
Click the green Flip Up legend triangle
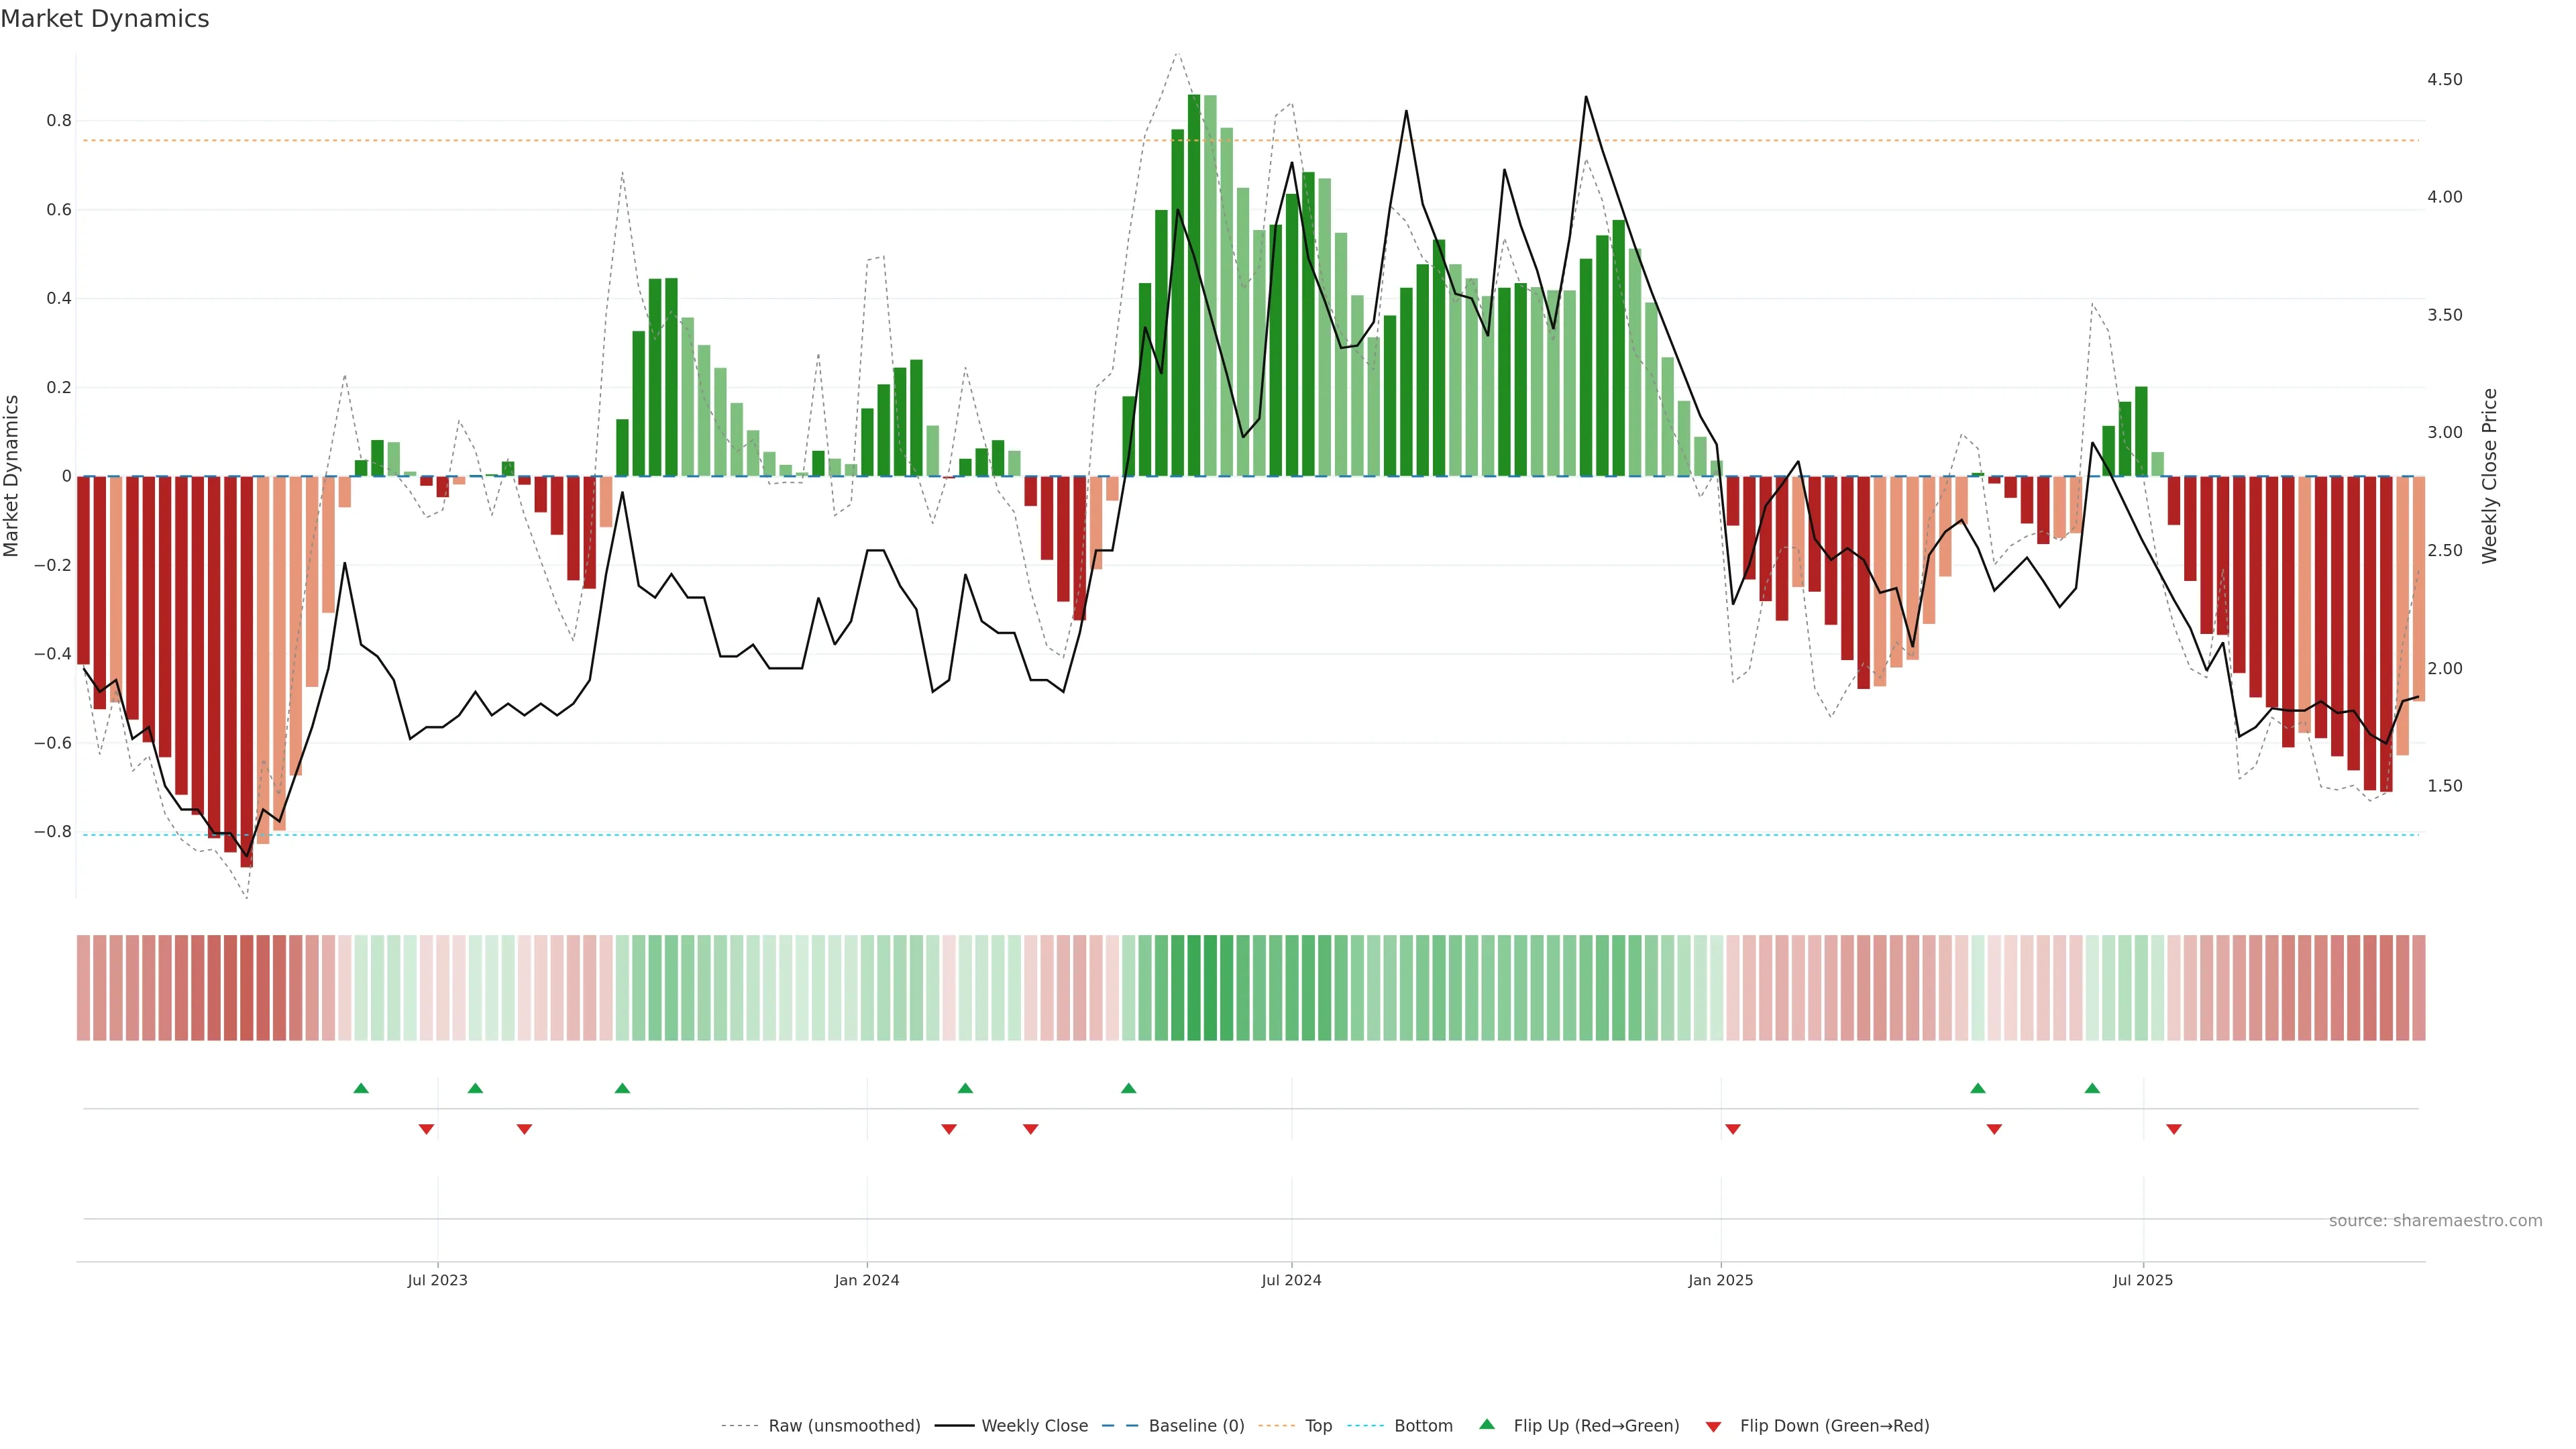[1487, 1424]
